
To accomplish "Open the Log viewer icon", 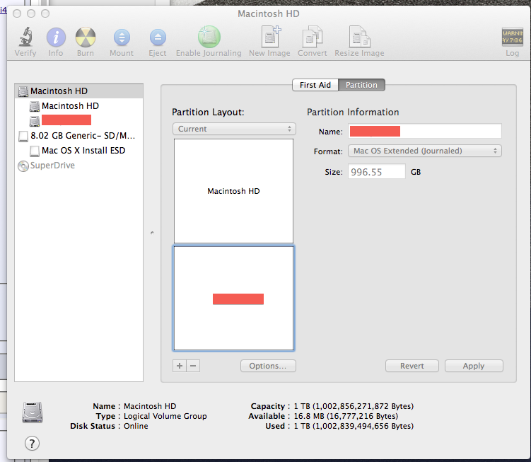I will 512,37.
